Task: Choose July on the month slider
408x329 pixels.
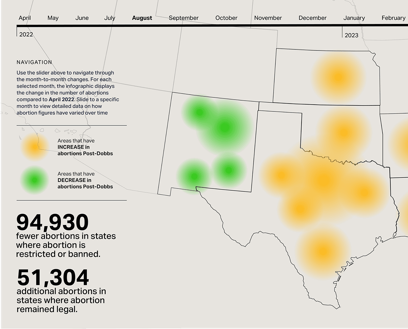Action: tap(110, 18)
